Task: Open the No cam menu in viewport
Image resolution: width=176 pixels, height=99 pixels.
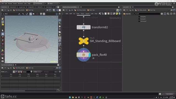Action: point(54,17)
